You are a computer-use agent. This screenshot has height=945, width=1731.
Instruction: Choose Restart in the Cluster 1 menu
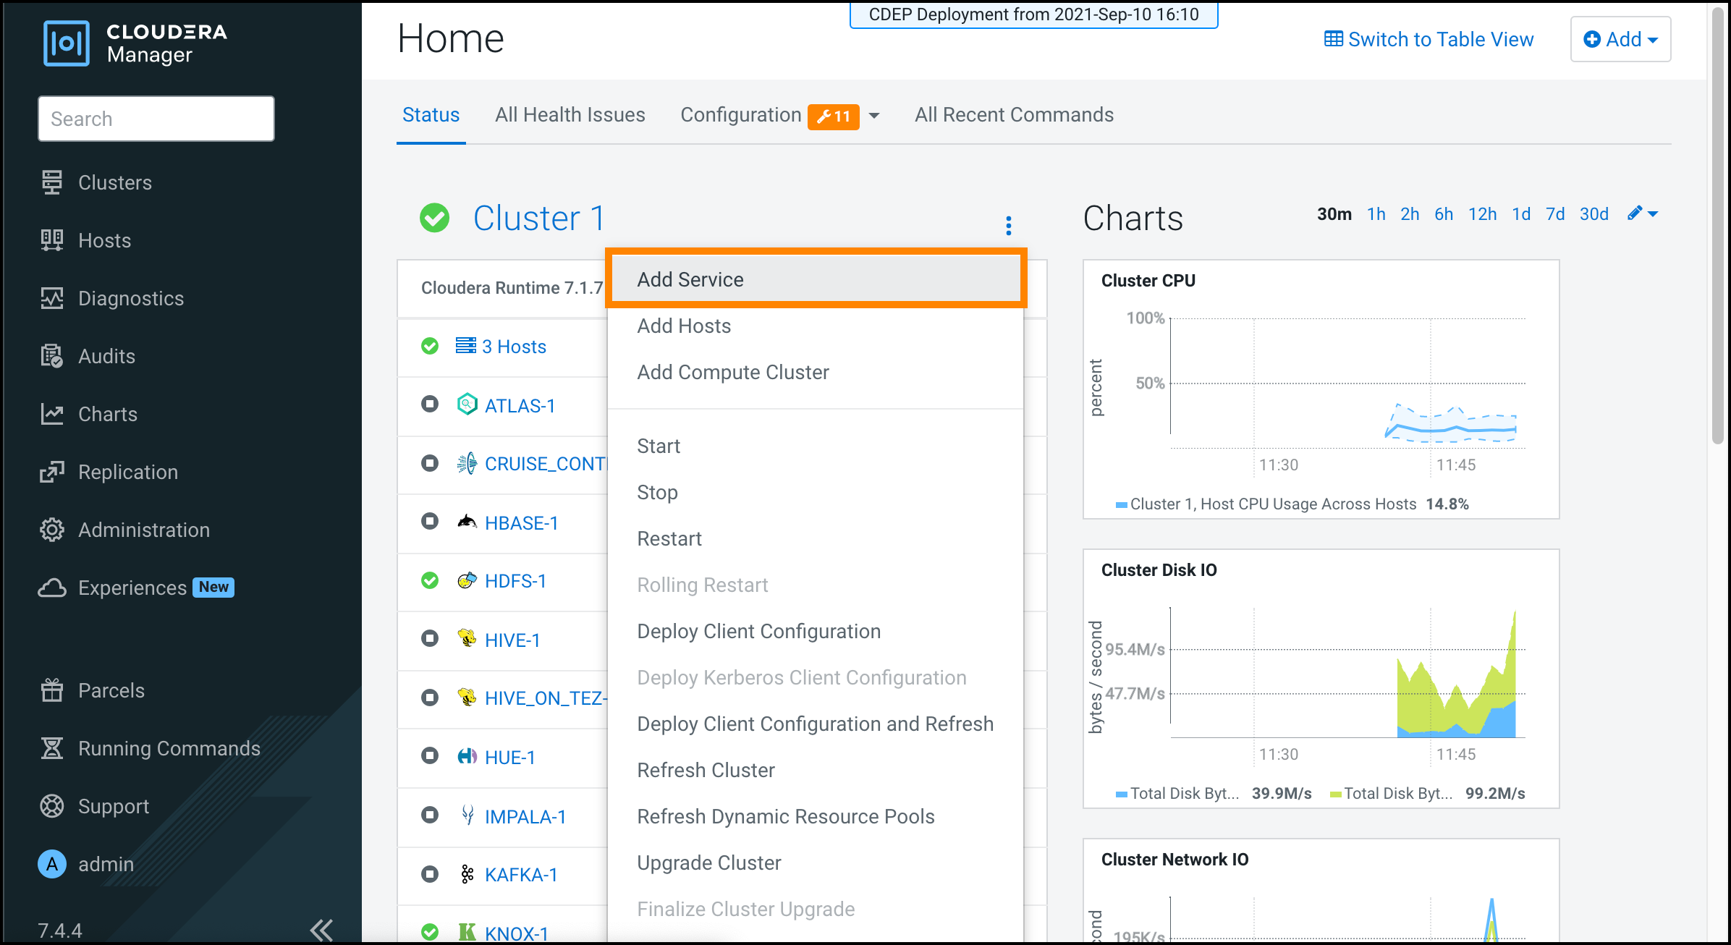(x=669, y=538)
